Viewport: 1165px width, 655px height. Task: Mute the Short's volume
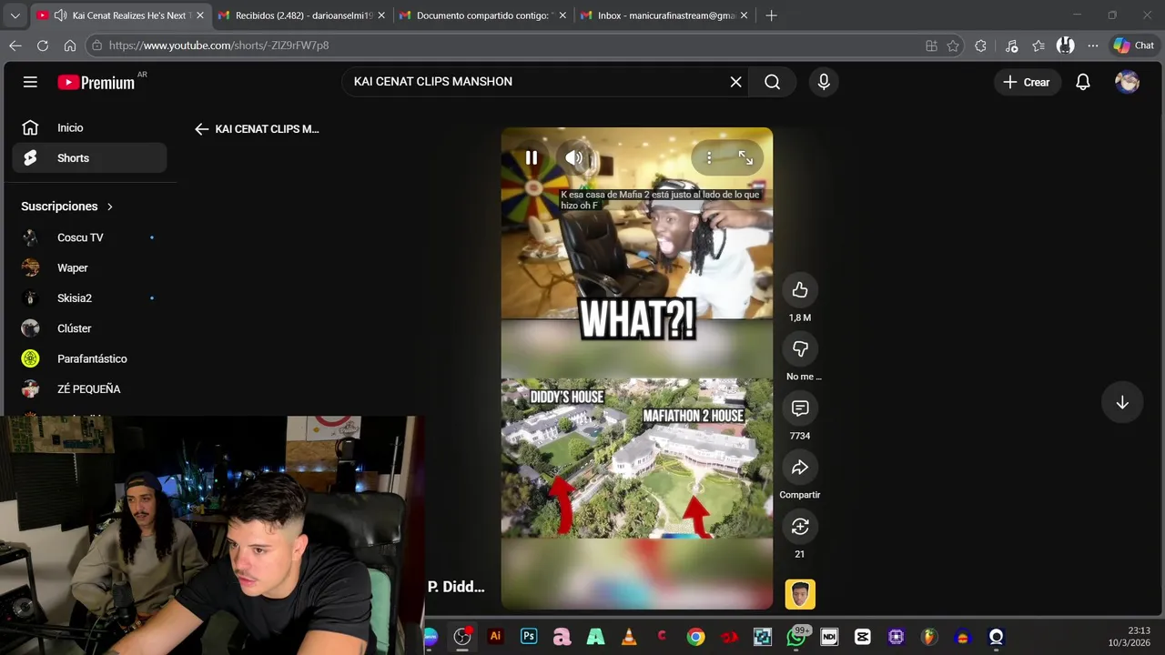574,158
